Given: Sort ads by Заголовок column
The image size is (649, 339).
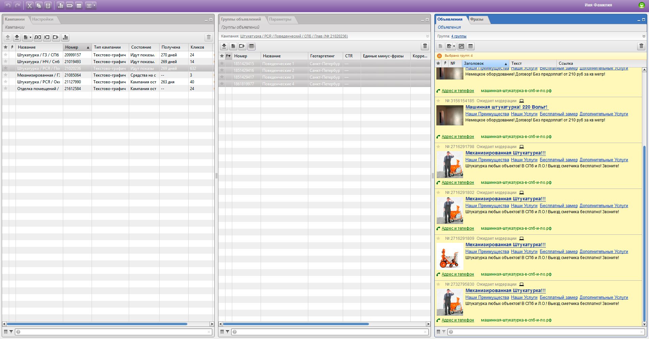Looking at the screenshot, I should [486, 63].
